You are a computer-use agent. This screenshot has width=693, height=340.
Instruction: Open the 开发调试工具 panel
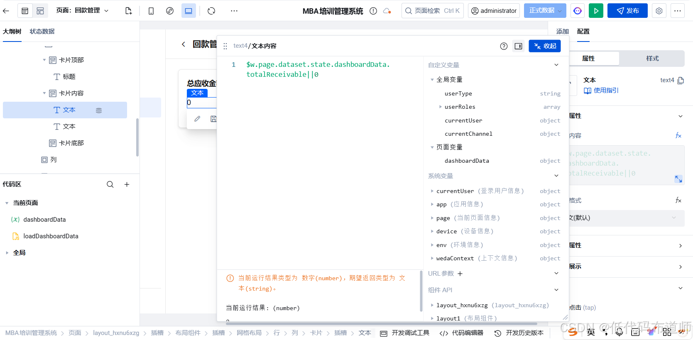(x=404, y=333)
